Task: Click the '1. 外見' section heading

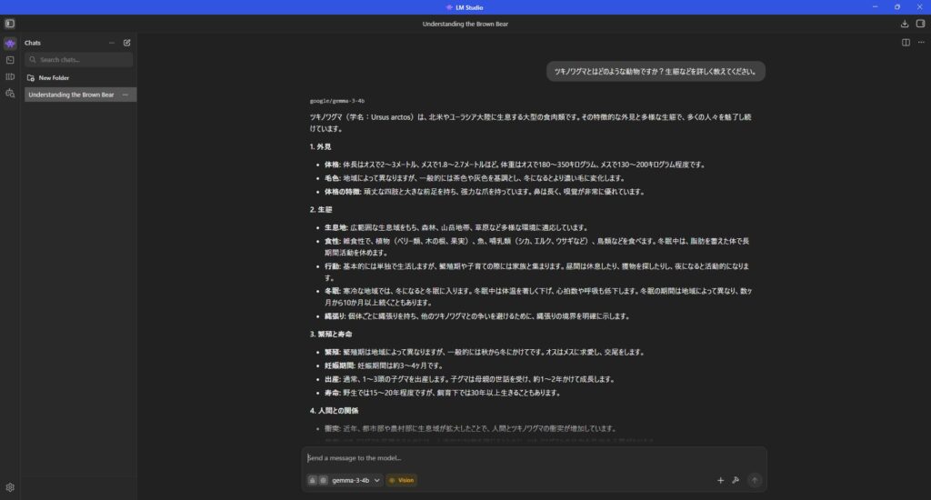Action: point(321,146)
